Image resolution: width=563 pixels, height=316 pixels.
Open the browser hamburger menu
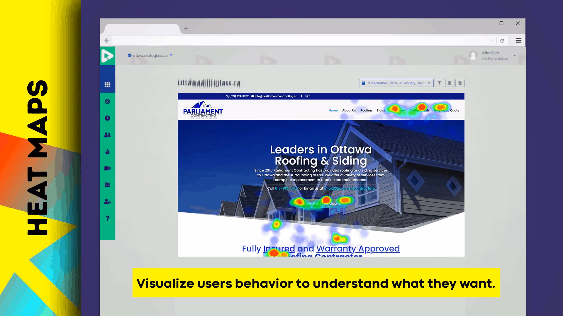(x=518, y=41)
